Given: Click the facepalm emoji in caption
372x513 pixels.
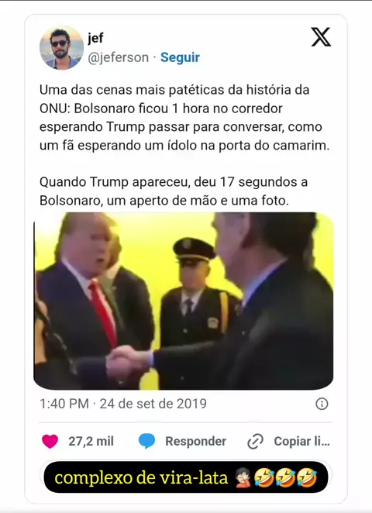Looking at the screenshot, I should tap(243, 477).
